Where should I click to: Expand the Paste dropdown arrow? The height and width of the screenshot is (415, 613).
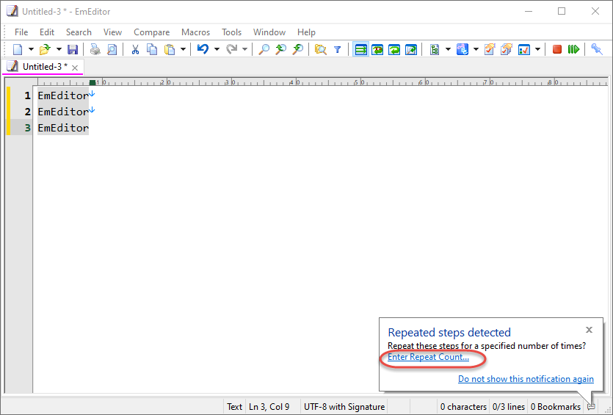click(x=183, y=50)
